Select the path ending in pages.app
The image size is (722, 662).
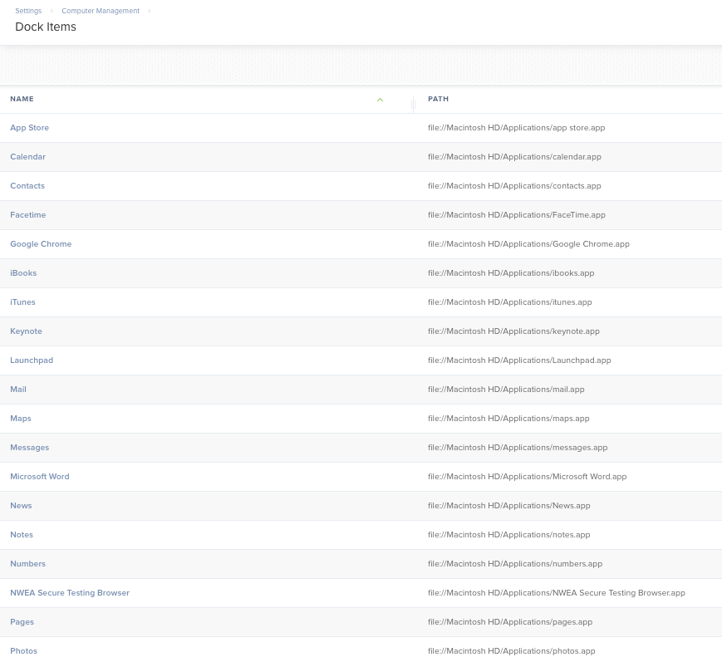point(510,622)
